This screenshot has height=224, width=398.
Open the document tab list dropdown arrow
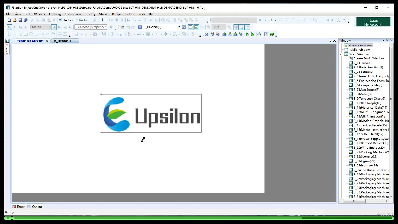pyautogui.click(x=330, y=41)
